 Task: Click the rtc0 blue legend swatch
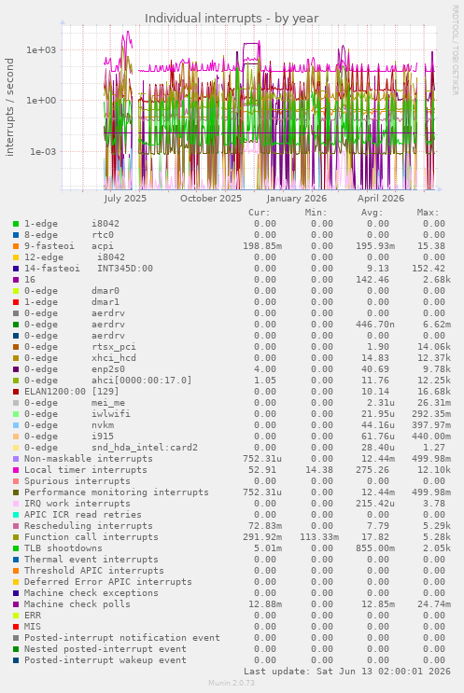[x=16, y=235]
